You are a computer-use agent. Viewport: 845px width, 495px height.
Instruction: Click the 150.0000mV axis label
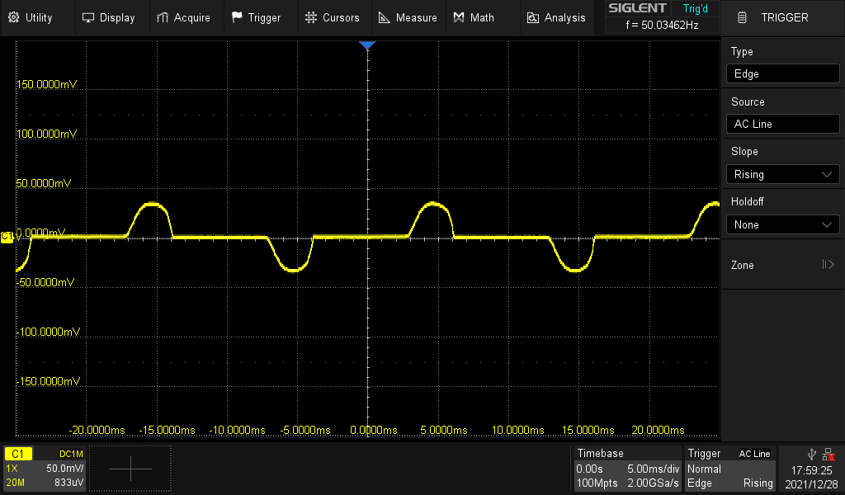click(47, 85)
